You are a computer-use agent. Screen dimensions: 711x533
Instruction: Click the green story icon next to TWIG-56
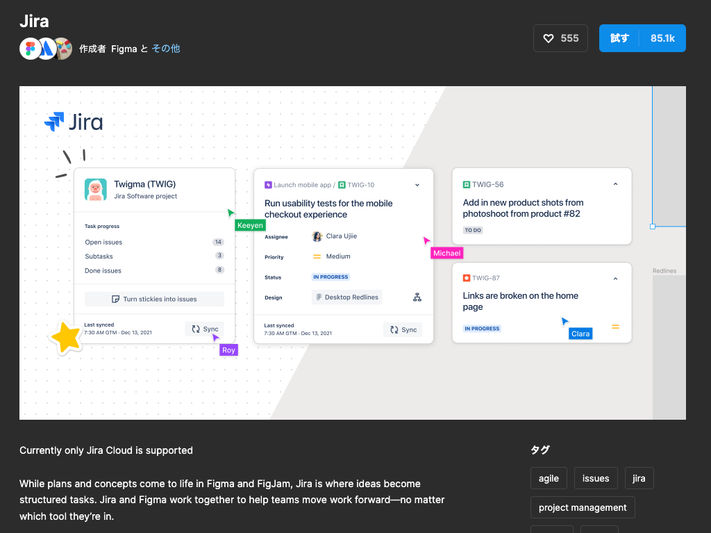point(466,184)
